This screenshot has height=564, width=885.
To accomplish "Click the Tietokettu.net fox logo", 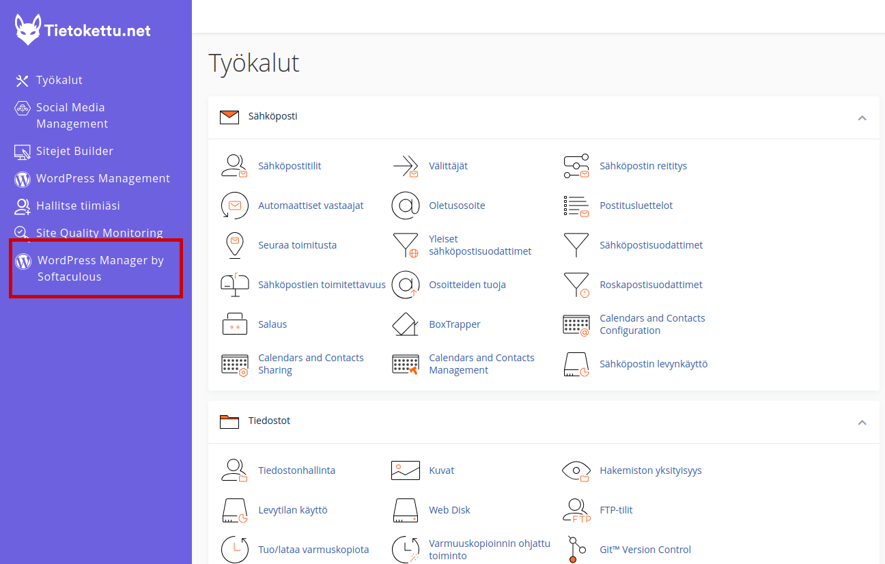I will pyautogui.click(x=28, y=30).
